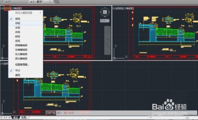Switch to 西北等轴测 isometric view
198x120 pixels.
click(26, 59)
